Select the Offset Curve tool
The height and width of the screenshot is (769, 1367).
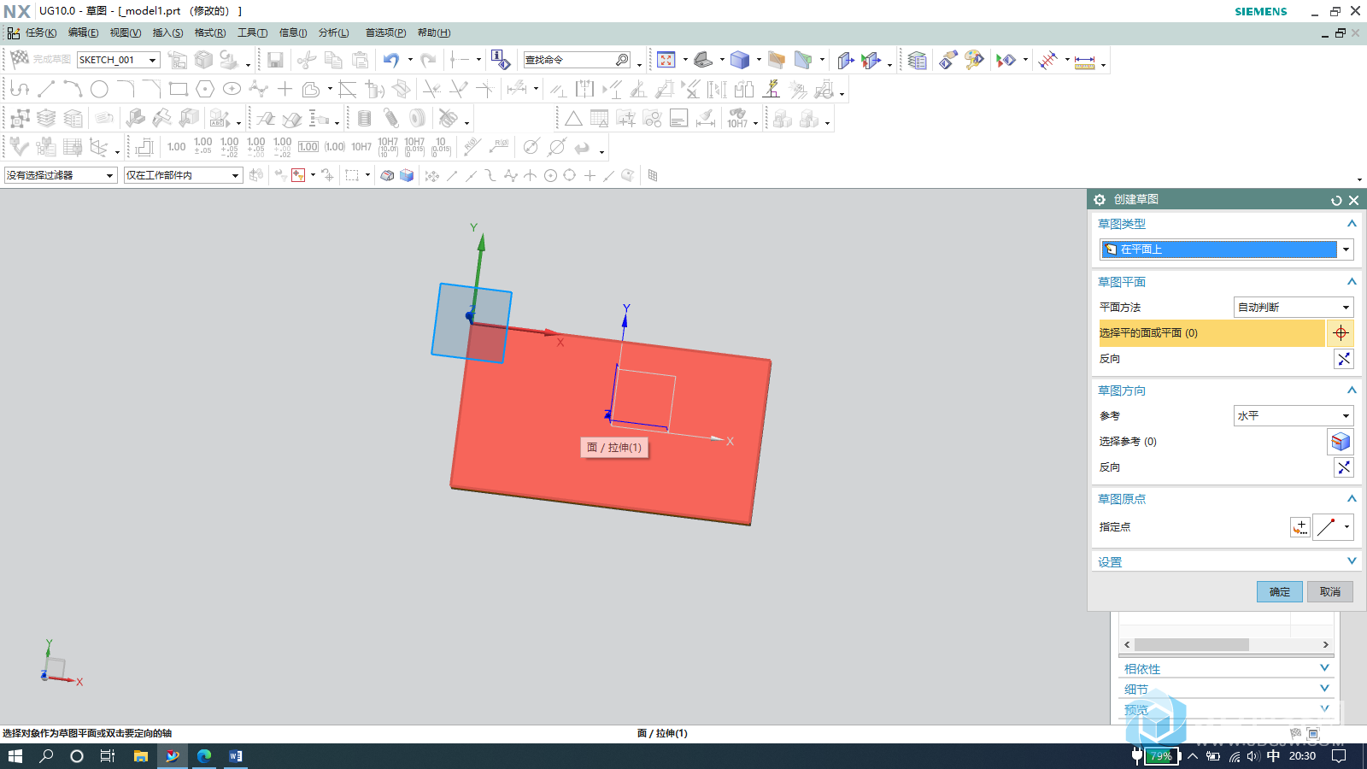(311, 89)
